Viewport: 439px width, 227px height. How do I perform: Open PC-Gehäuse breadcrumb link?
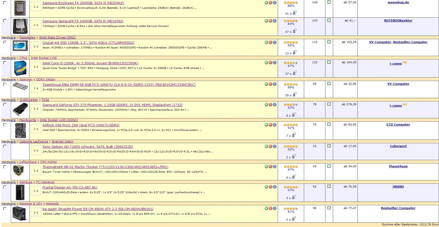pyautogui.click(x=45, y=182)
